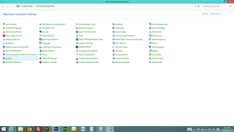Click the Control Panel breadcrumb
The image size is (234, 132).
[x=27, y=6]
